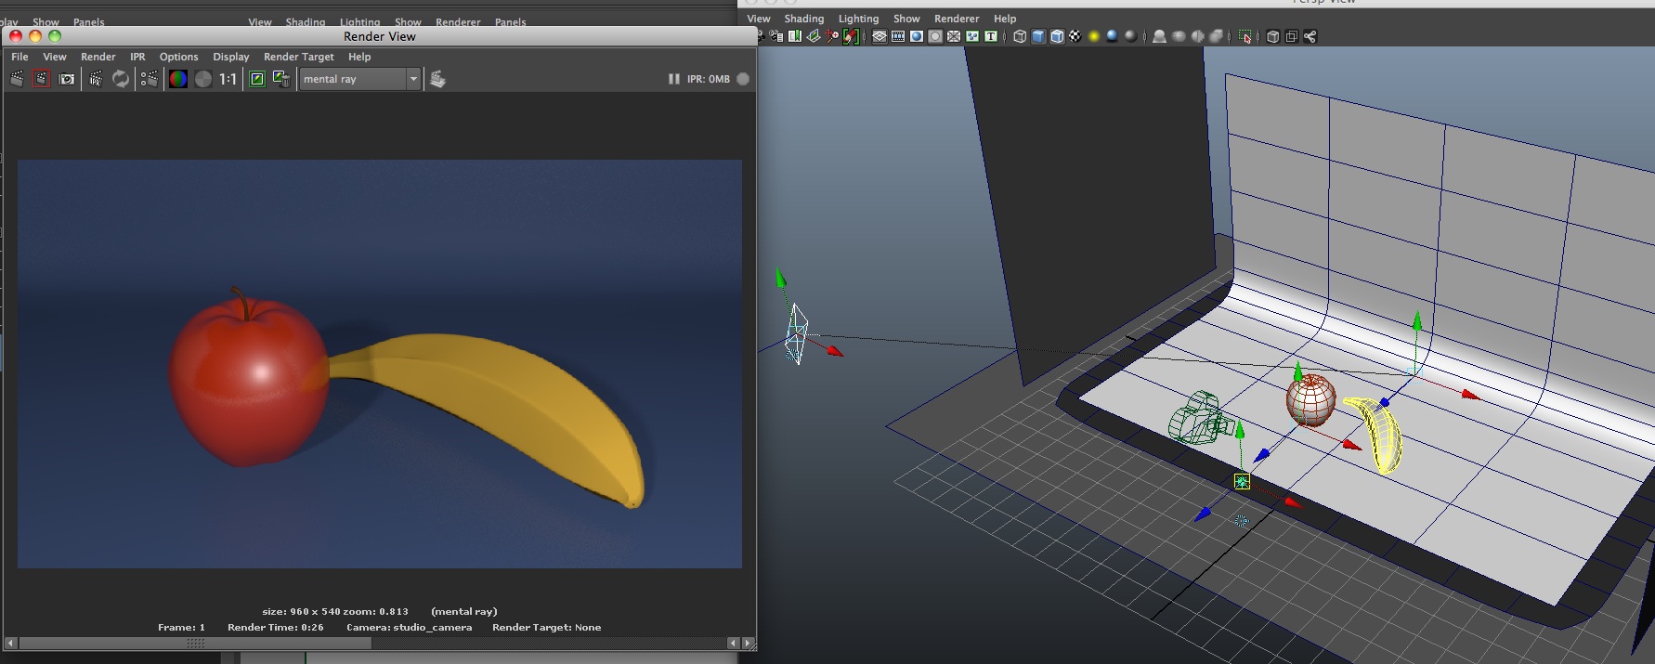Viewport: 1655px width, 664px height.
Task: Start an IPR render with the IPR icon
Action: (x=96, y=79)
